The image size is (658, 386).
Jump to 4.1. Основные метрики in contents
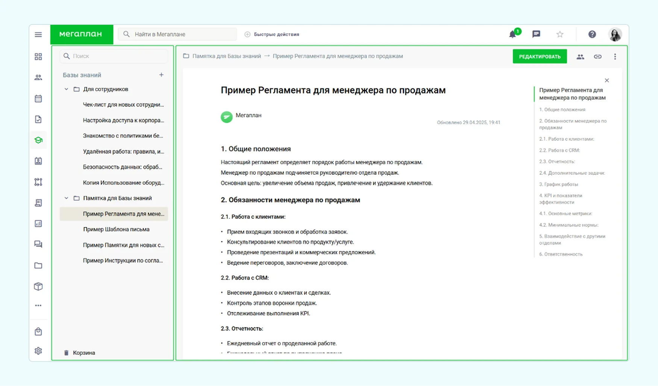point(566,213)
